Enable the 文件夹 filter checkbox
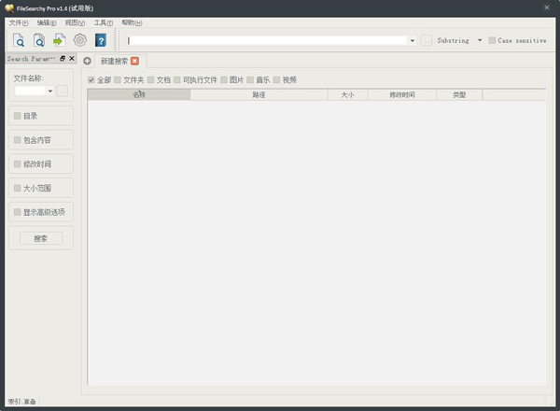 (118, 79)
